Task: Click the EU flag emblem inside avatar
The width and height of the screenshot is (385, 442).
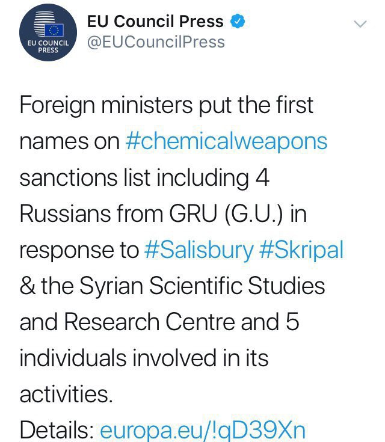Action: pyautogui.click(x=54, y=30)
